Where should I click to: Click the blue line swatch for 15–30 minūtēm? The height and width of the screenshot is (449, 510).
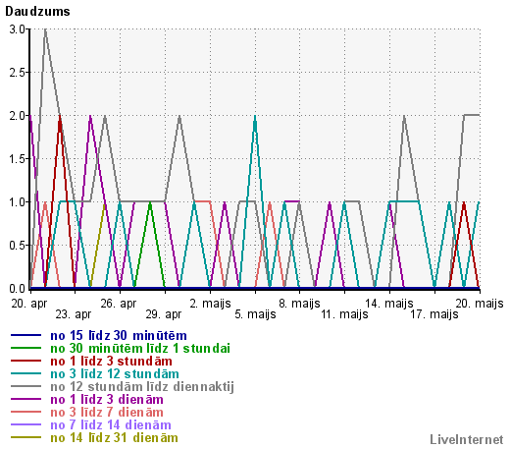25,335
